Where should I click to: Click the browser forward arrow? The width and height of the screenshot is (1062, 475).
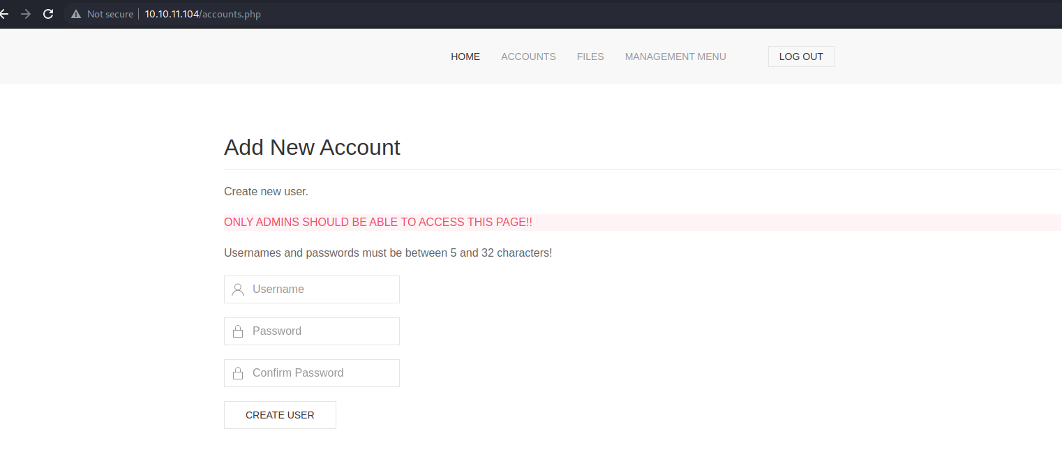(x=26, y=14)
